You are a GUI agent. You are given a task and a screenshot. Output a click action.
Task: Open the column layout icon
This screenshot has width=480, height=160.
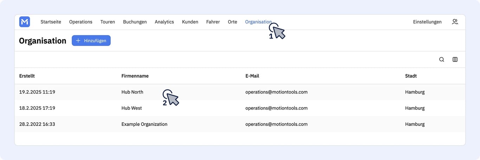point(455,59)
